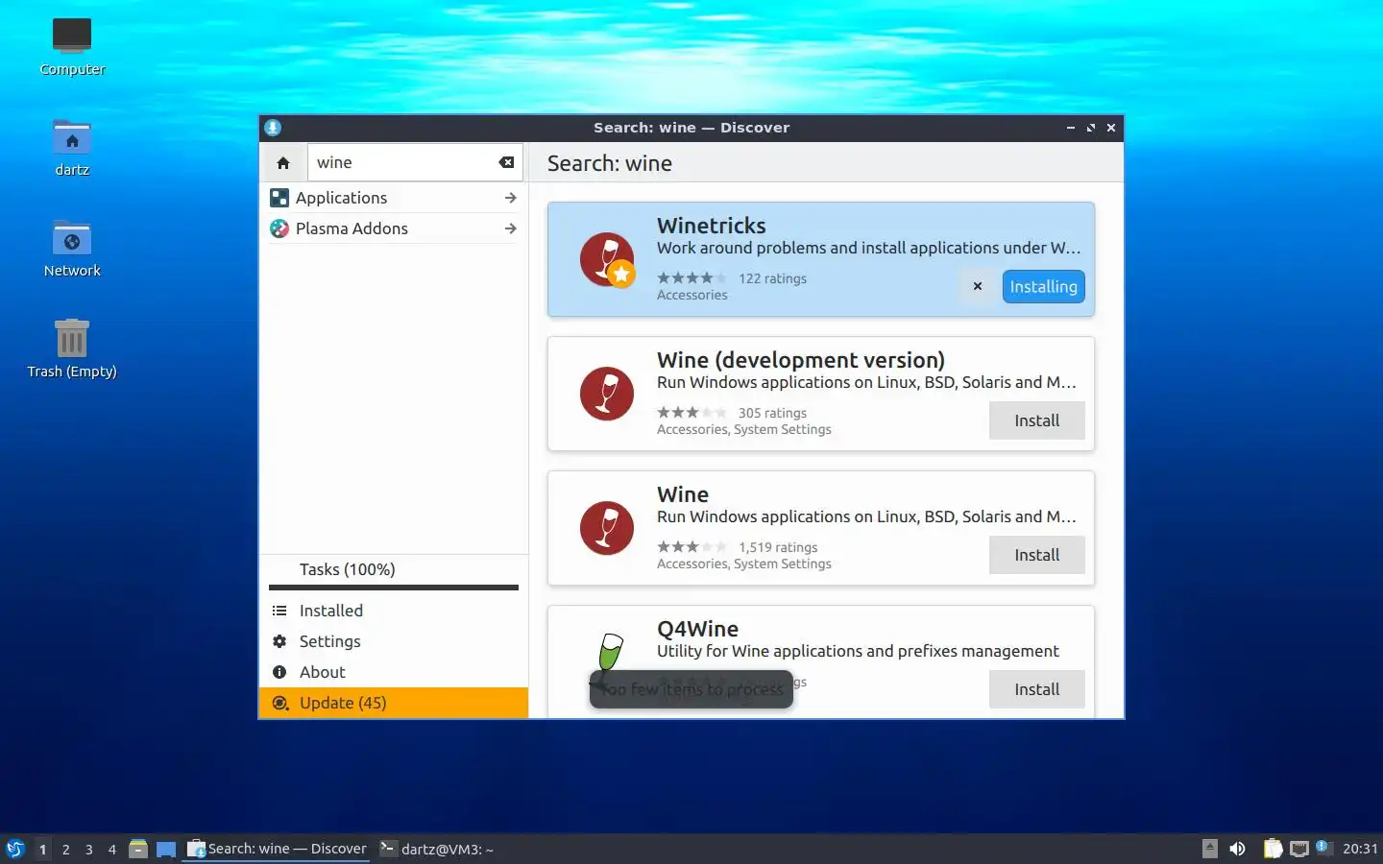This screenshot has width=1383, height=864.
Task: Click the clock showing 20:31
Action: pyautogui.click(x=1360, y=849)
